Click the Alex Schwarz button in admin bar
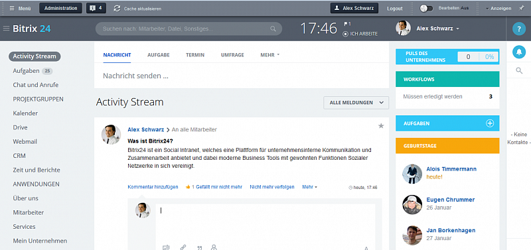This screenshot has height=250, width=531. 354,8
